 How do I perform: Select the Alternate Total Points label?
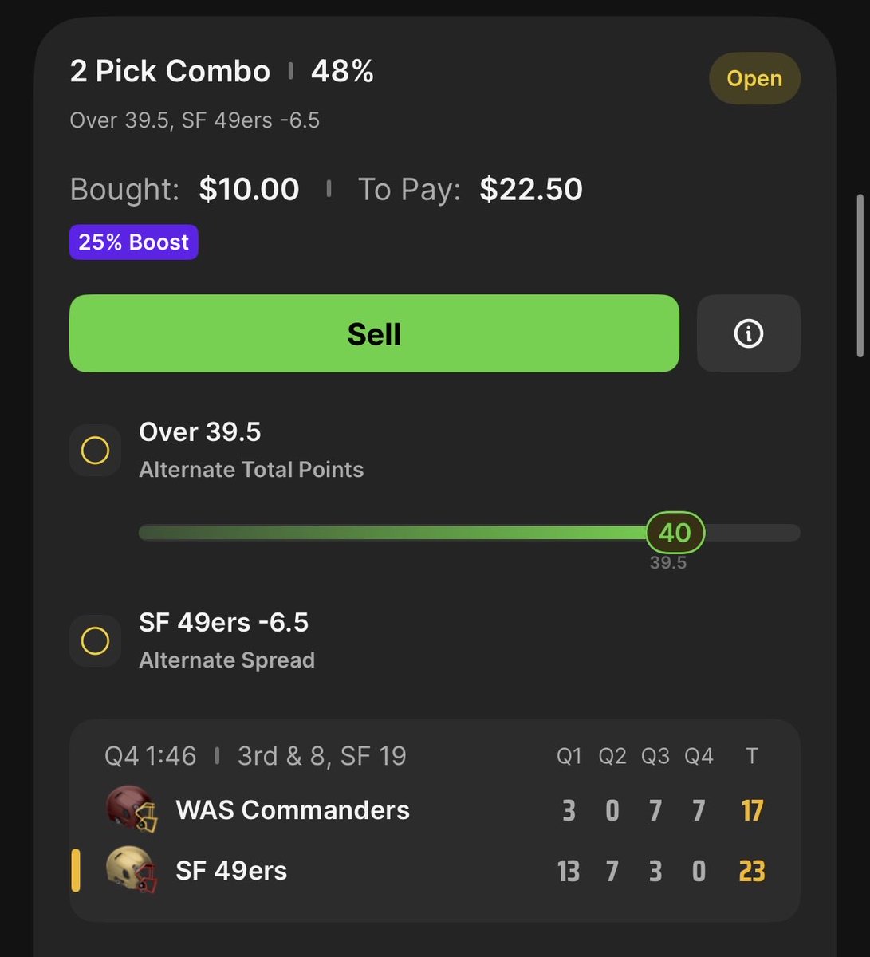(251, 470)
